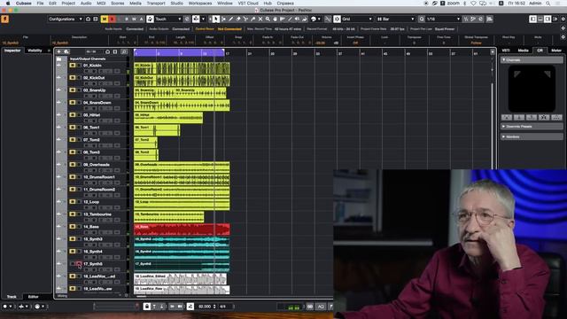Click the Not Connected Control Room status
Image resolution: width=567 pixels, height=319 pixels.
[x=229, y=29]
